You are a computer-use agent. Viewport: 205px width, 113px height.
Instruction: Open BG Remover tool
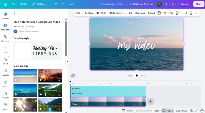tap(118, 13)
